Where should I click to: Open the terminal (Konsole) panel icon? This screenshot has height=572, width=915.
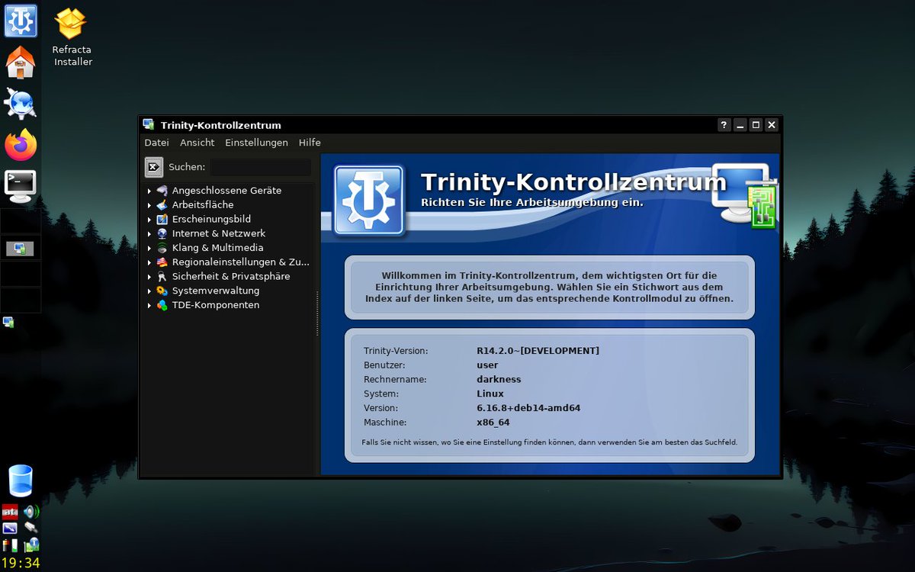coord(21,185)
